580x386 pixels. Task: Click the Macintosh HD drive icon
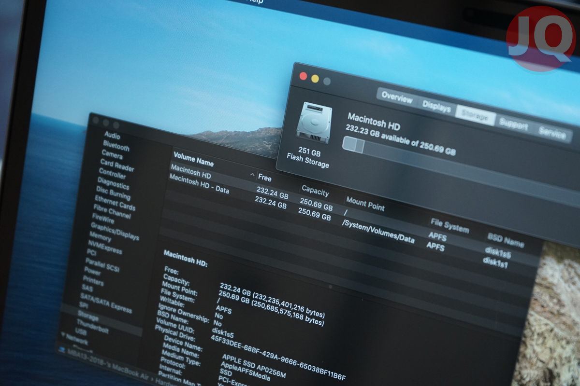point(314,123)
